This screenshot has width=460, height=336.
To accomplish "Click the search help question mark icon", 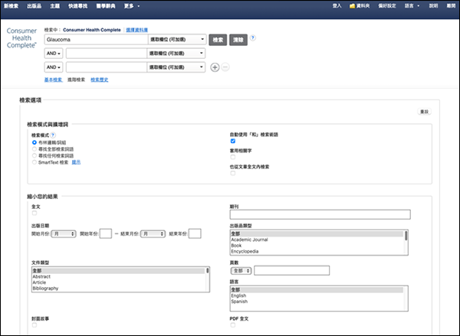I will coord(252,38).
